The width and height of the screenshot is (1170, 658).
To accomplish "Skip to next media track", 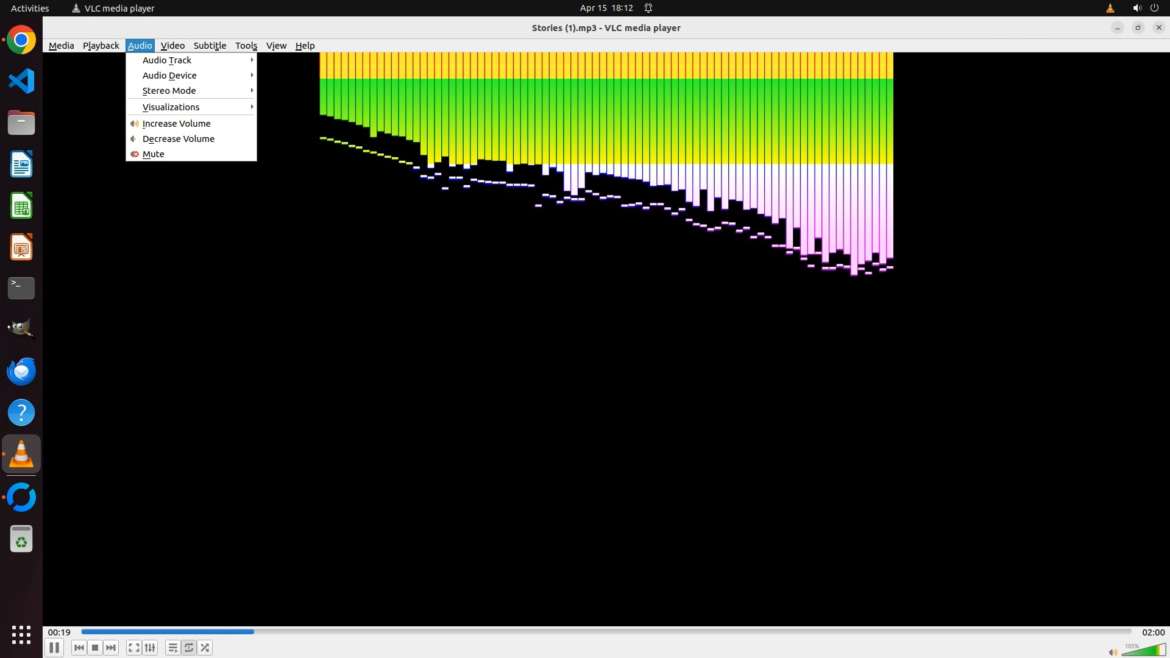I will (111, 648).
